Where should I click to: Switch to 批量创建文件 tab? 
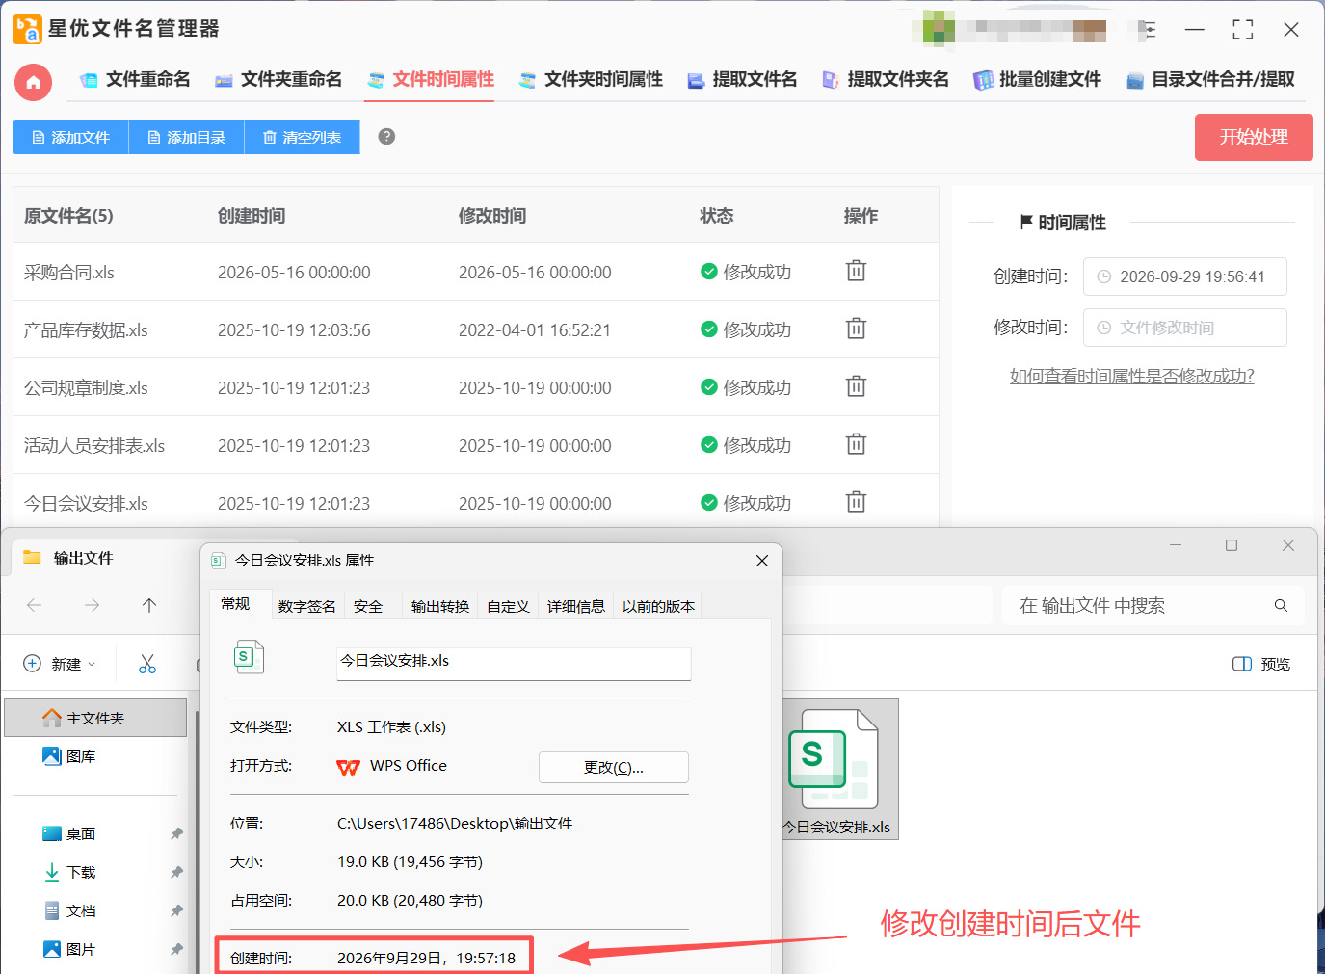click(1037, 80)
